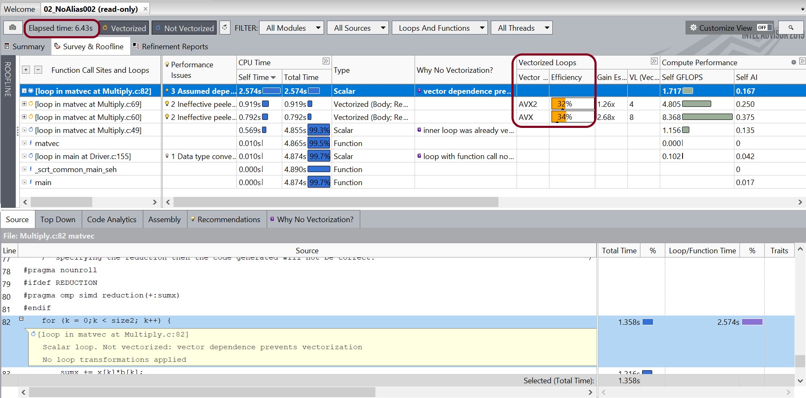This screenshot has height=398, width=806.
Task: Click the camera snapshot icon
Action: click(13, 28)
